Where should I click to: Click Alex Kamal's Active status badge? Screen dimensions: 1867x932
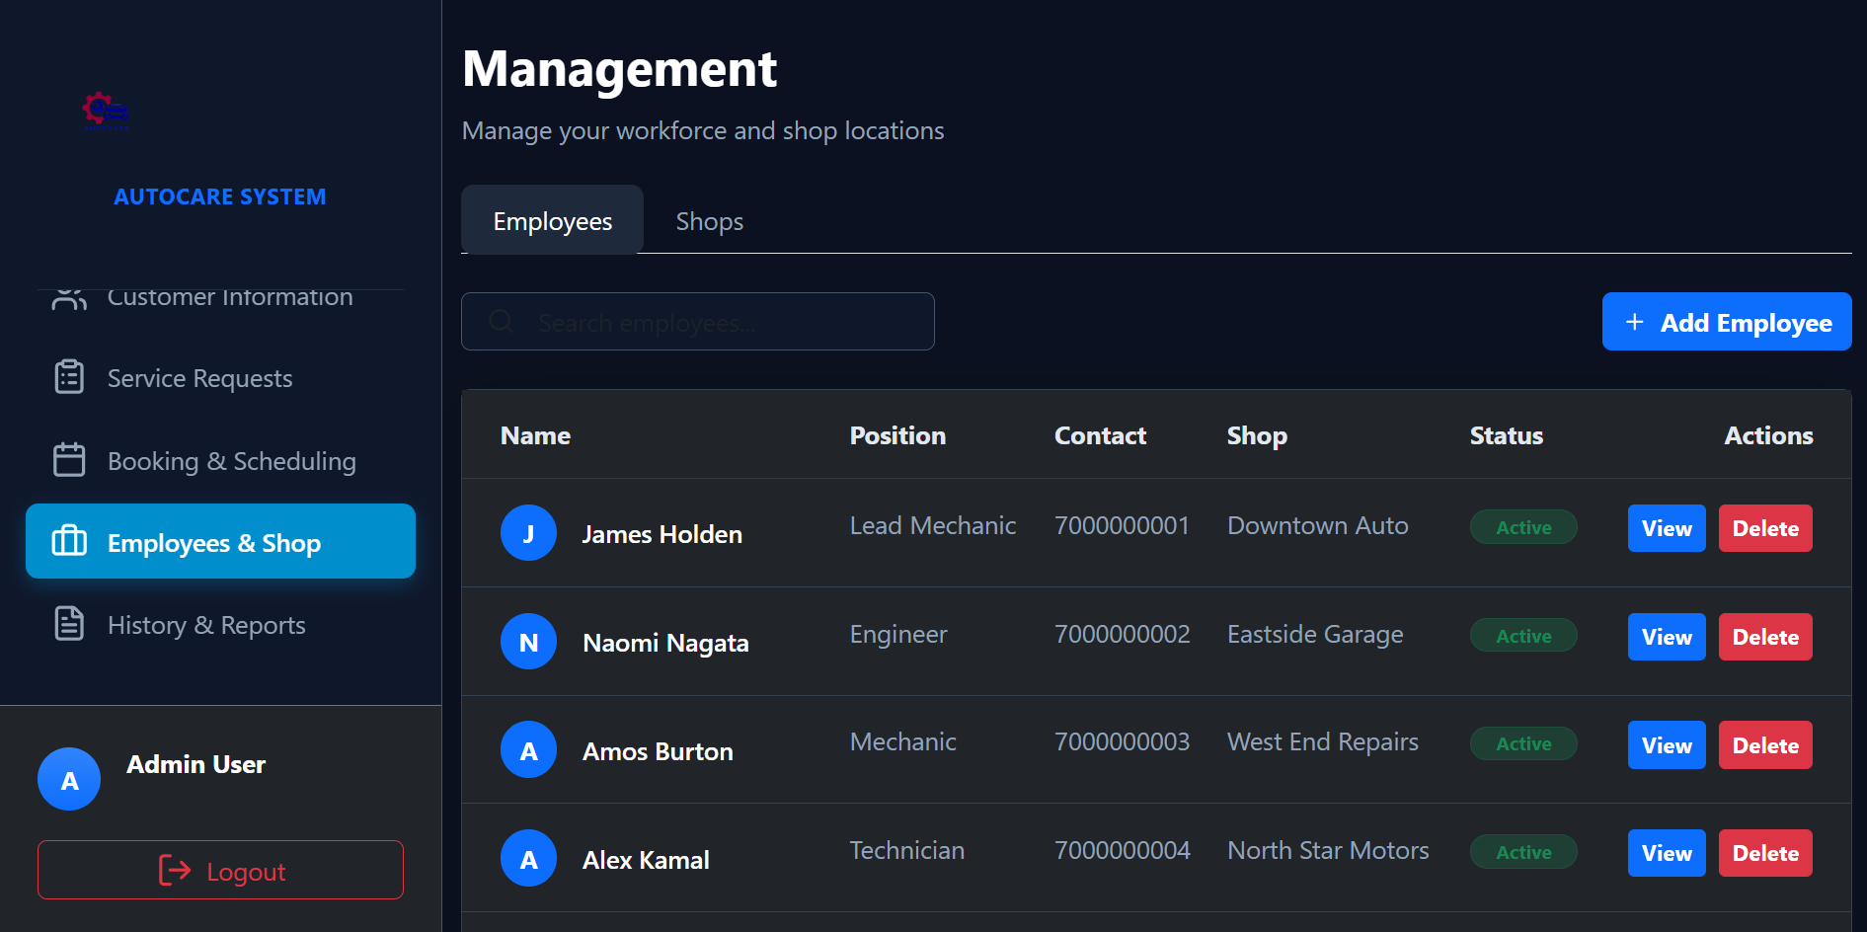(x=1523, y=852)
